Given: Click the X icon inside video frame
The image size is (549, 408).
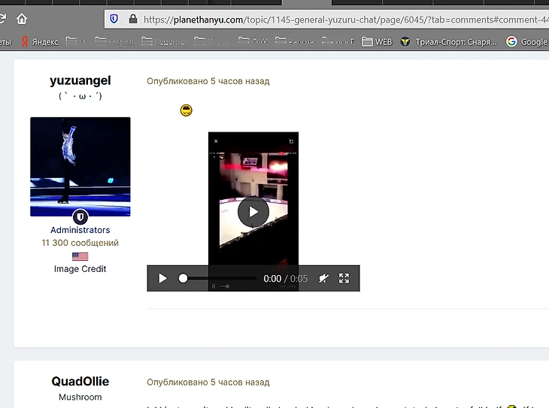Looking at the screenshot, I should pos(216,141).
